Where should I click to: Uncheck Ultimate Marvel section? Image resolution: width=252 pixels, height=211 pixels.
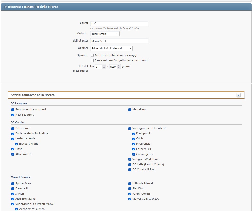(x=130, y=184)
